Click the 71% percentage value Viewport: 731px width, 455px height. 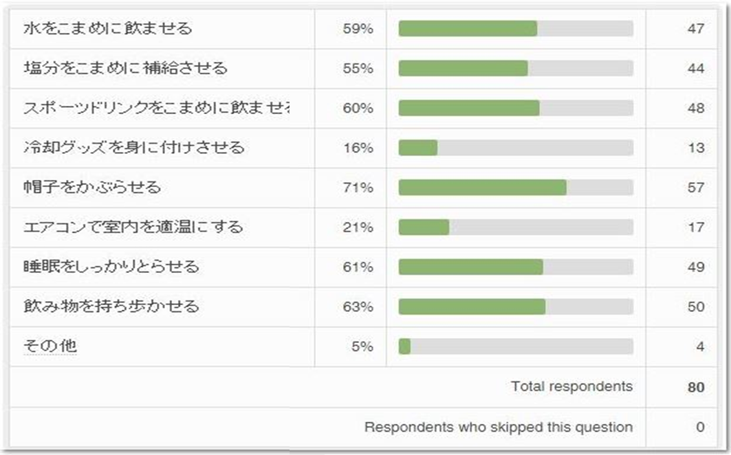tap(358, 188)
